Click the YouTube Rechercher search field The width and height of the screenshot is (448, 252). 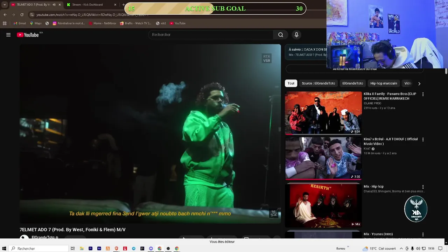pos(211,35)
